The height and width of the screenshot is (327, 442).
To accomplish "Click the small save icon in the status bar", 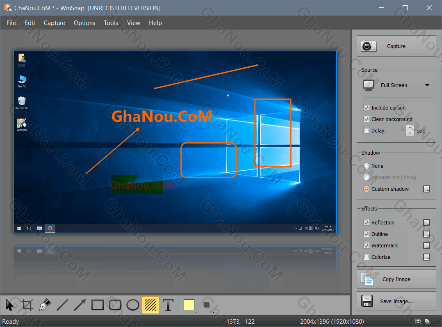I will point(418,321).
